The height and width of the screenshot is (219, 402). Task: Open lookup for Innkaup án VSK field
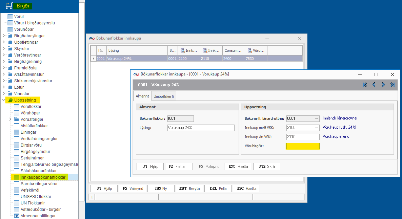pos(316,137)
